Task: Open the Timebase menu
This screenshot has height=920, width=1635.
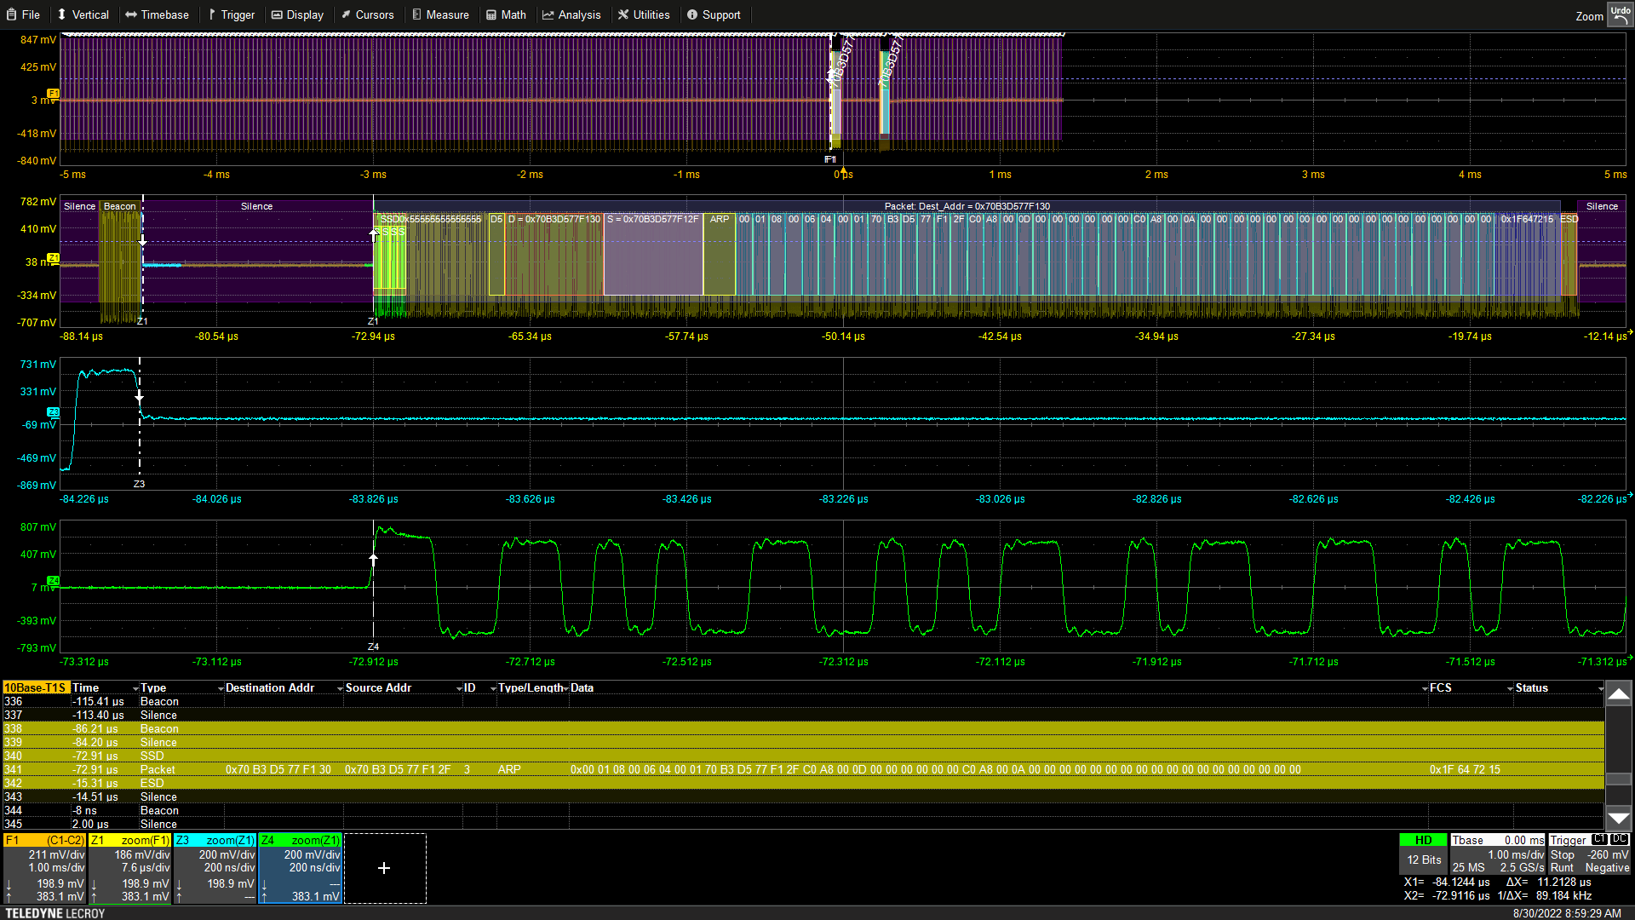Action: pos(157,14)
